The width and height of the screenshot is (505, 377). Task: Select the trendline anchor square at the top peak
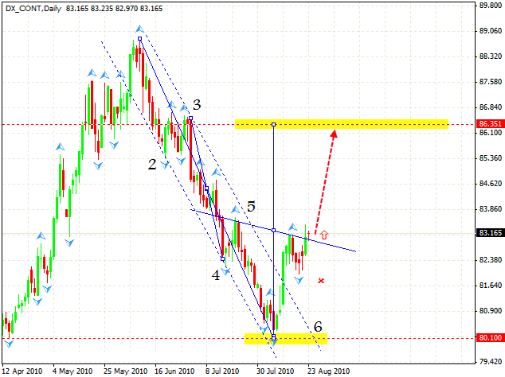139,39
